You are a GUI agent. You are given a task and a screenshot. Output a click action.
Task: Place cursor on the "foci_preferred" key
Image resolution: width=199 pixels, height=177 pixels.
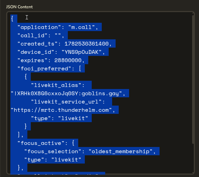click(44, 69)
